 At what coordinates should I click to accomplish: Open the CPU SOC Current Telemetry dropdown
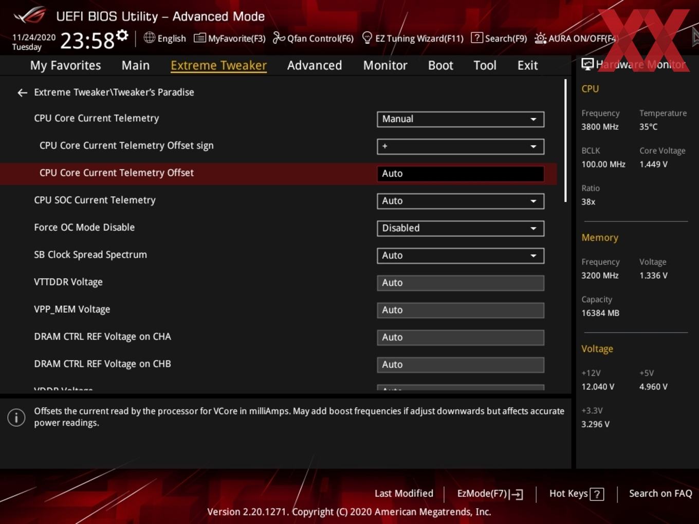tap(461, 201)
